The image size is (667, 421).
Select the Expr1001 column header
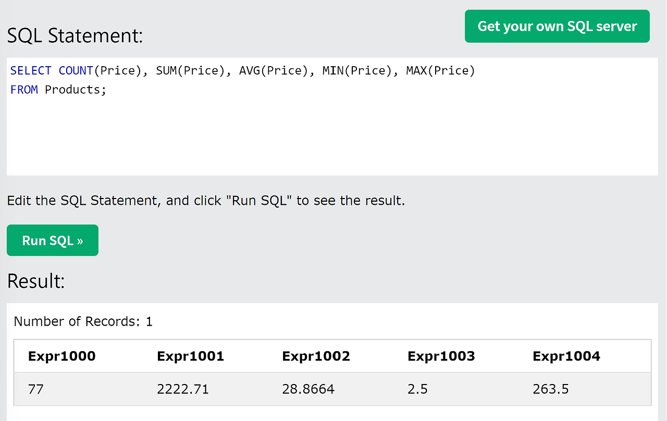coord(190,356)
